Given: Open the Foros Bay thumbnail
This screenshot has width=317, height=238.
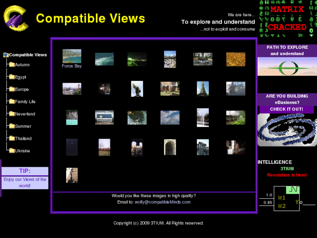Looking at the screenshot, I should pos(72,56).
